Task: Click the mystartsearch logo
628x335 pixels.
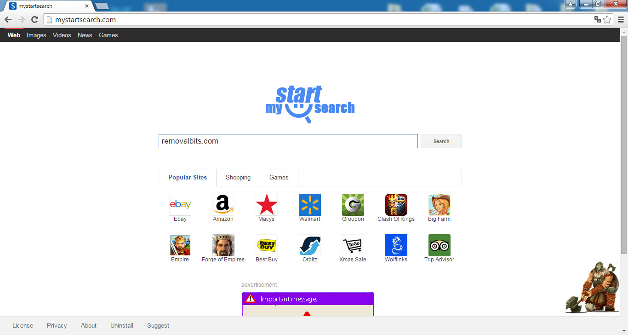Action: pyautogui.click(x=310, y=104)
